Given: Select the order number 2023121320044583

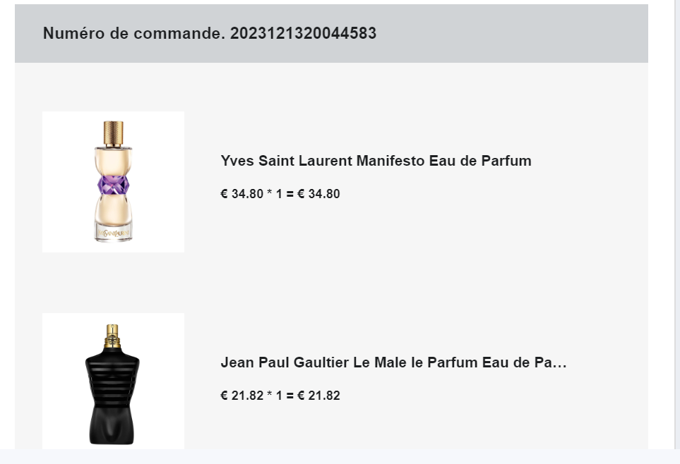Looking at the screenshot, I should click(x=303, y=33).
